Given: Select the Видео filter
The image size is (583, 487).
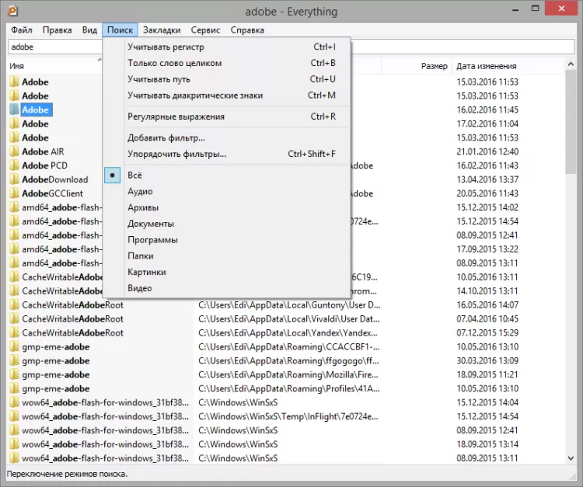Looking at the screenshot, I should [227, 288].
